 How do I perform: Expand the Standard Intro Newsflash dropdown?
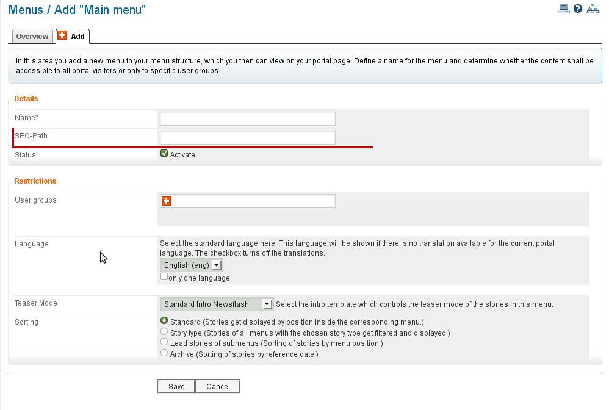tap(216, 304)
